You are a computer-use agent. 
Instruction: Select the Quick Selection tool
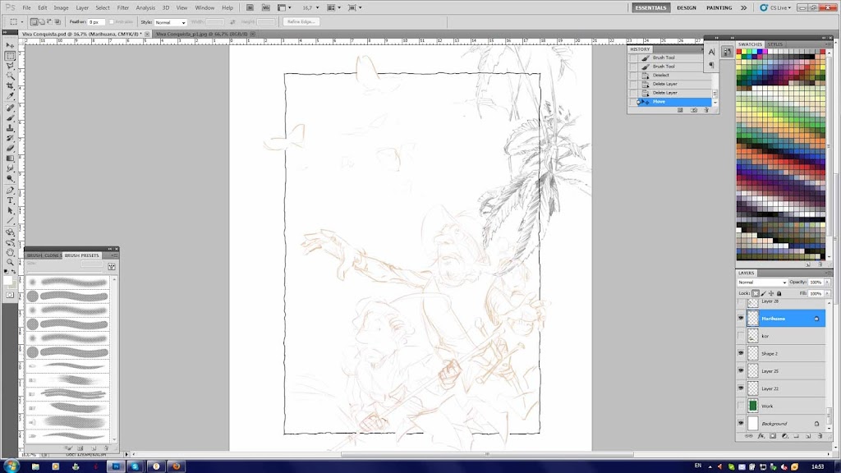click(x=10, y=76)
